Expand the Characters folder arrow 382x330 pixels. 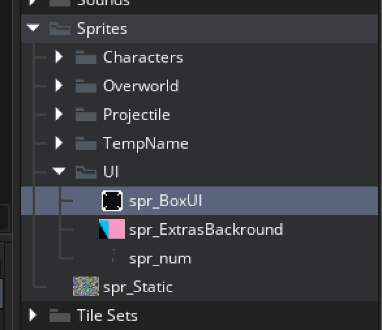[59, 57]
